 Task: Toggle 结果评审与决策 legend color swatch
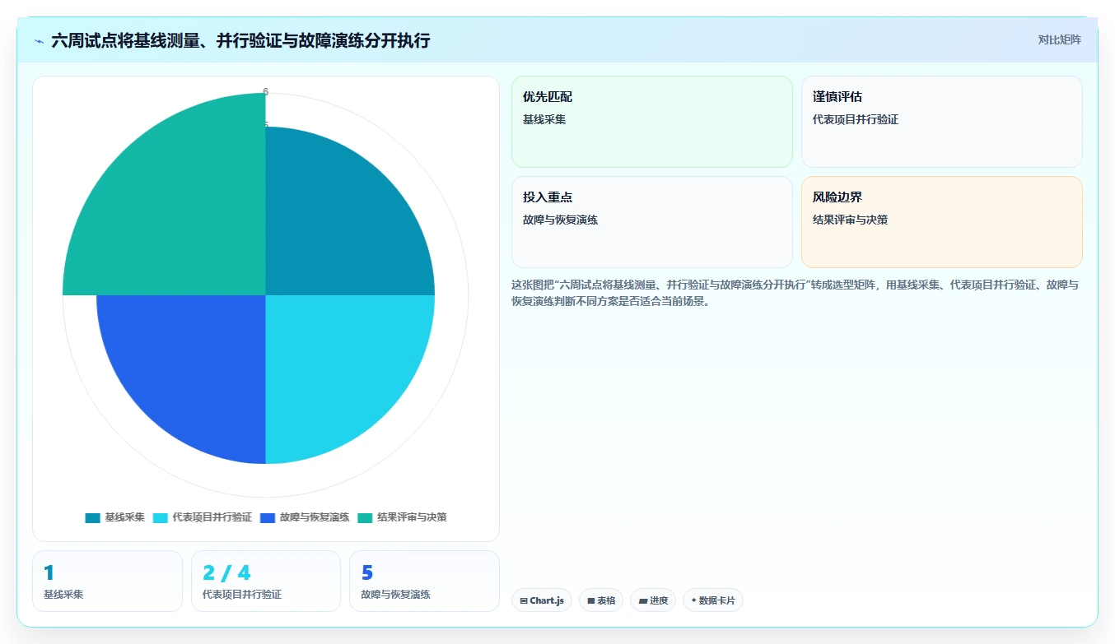point(365,518)
